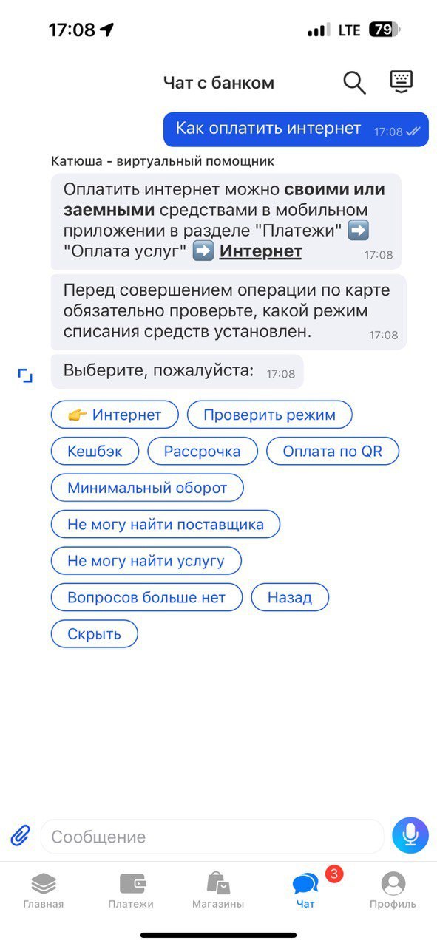This screenshot has width=437, height=946.
Task: Tap the Кешбэк suggestion chip
Action: 95,451
